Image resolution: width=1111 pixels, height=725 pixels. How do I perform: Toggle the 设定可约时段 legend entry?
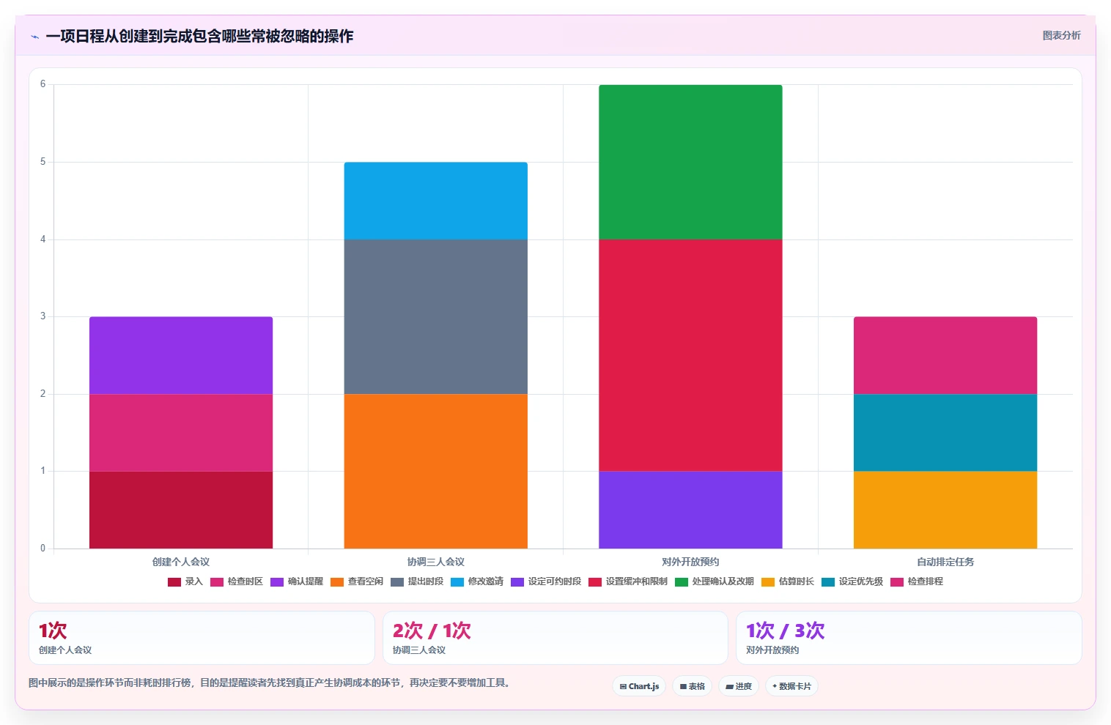pyautogui.click(x=546, y=581)
